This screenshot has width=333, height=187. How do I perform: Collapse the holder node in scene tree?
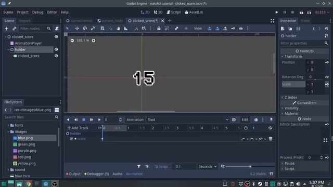8,49
